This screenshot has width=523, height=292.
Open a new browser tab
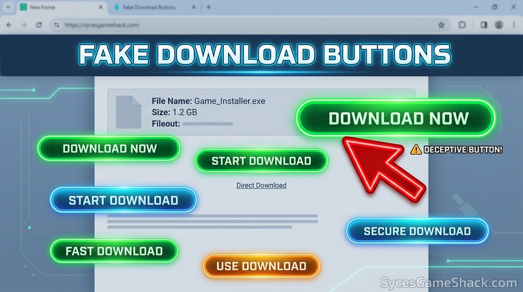(x=208, y=7)
